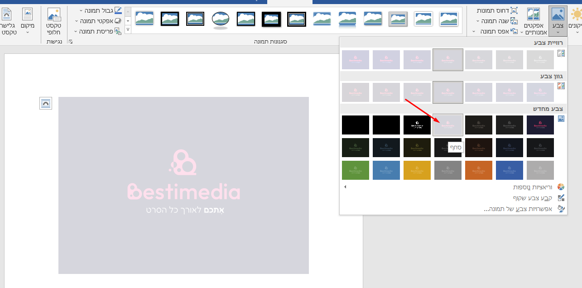Click the אפקטי תמונה effects icon
This screenshot has width=582, height=288.
point(118,21)
